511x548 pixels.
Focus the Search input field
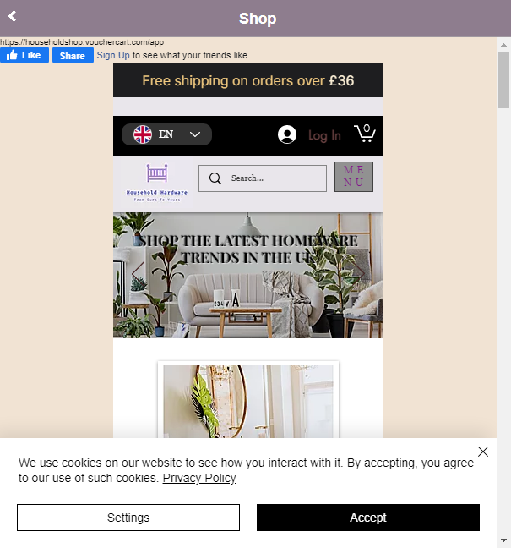coord(263,178)
